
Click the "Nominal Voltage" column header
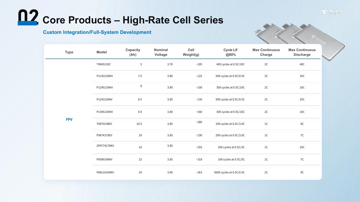[x=161, y=52]
